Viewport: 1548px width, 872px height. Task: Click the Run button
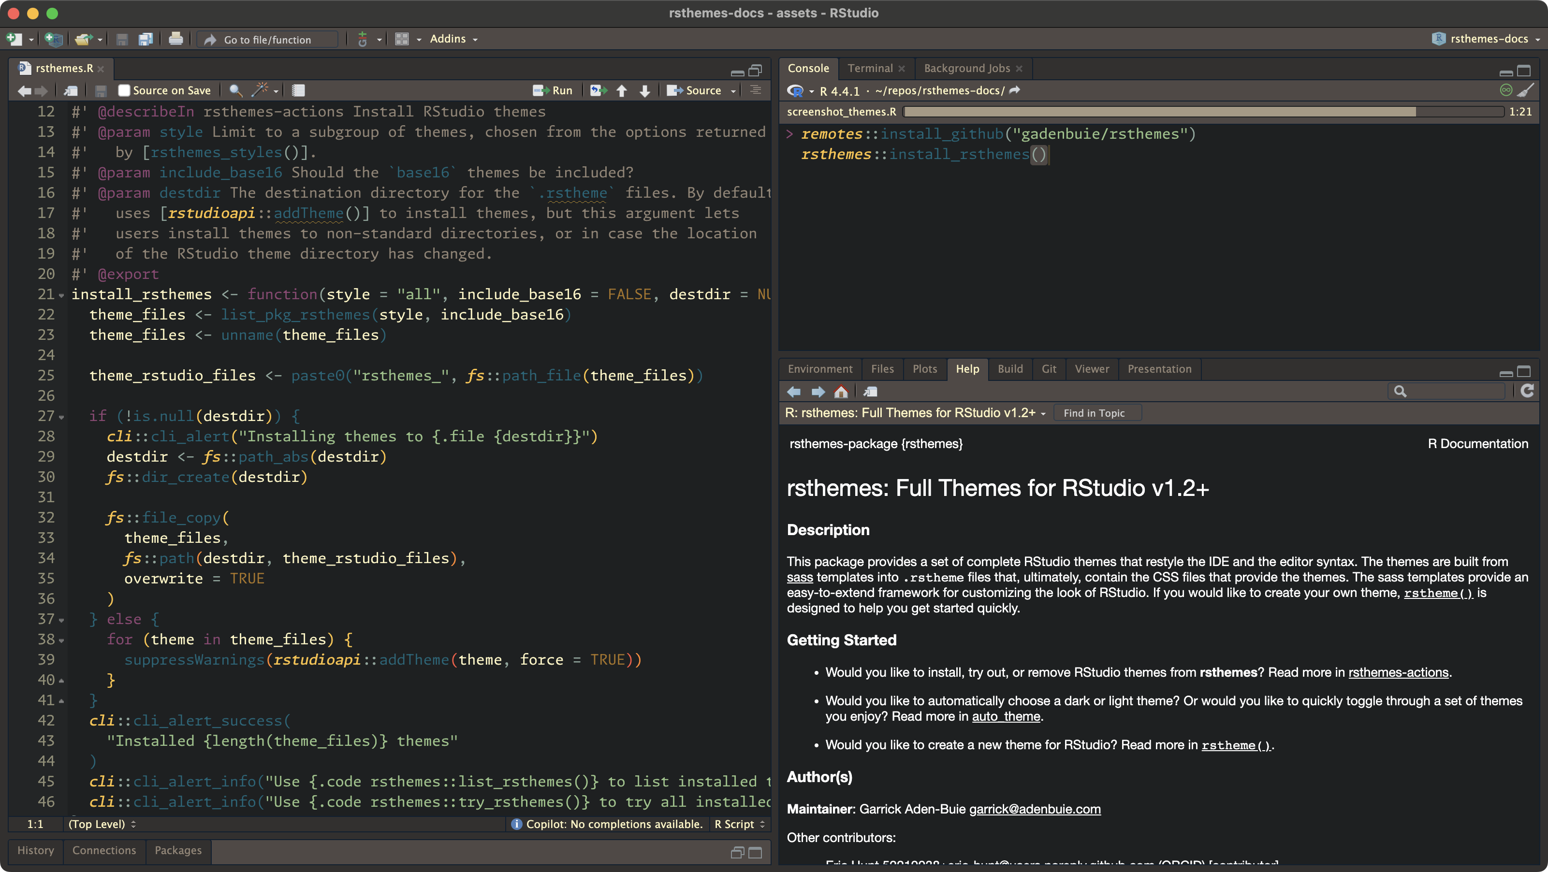(553, 91)
